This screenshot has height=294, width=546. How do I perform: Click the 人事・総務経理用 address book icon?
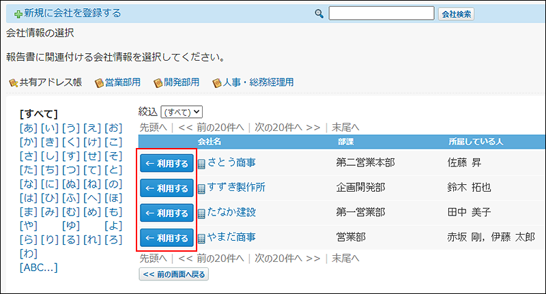(217, 83)
